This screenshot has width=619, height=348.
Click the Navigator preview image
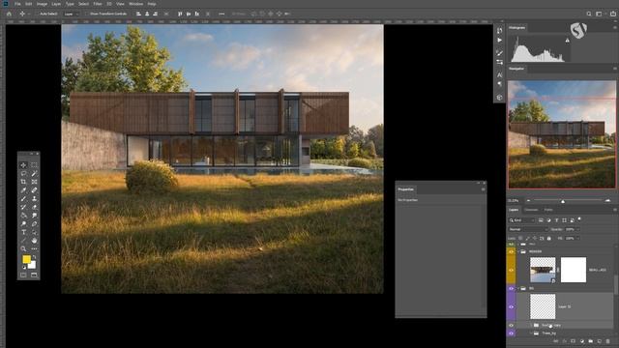562,134
